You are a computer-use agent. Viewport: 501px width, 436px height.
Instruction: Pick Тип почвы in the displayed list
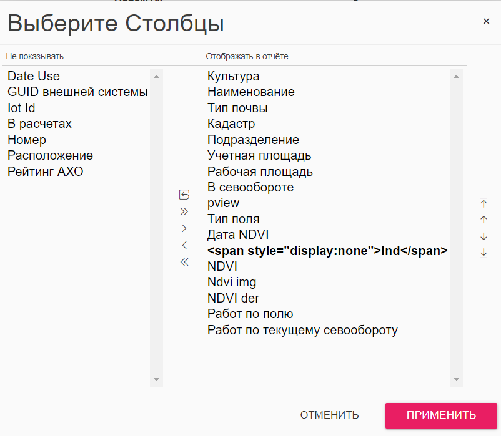pyautogui.click(x=237, y=108)
